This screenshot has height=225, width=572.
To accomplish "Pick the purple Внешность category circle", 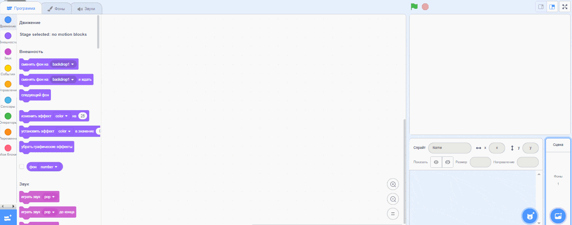I will coord(8,36).
